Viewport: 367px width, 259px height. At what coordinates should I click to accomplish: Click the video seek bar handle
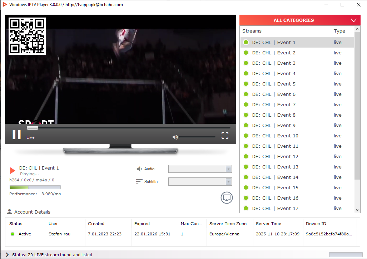33,128
